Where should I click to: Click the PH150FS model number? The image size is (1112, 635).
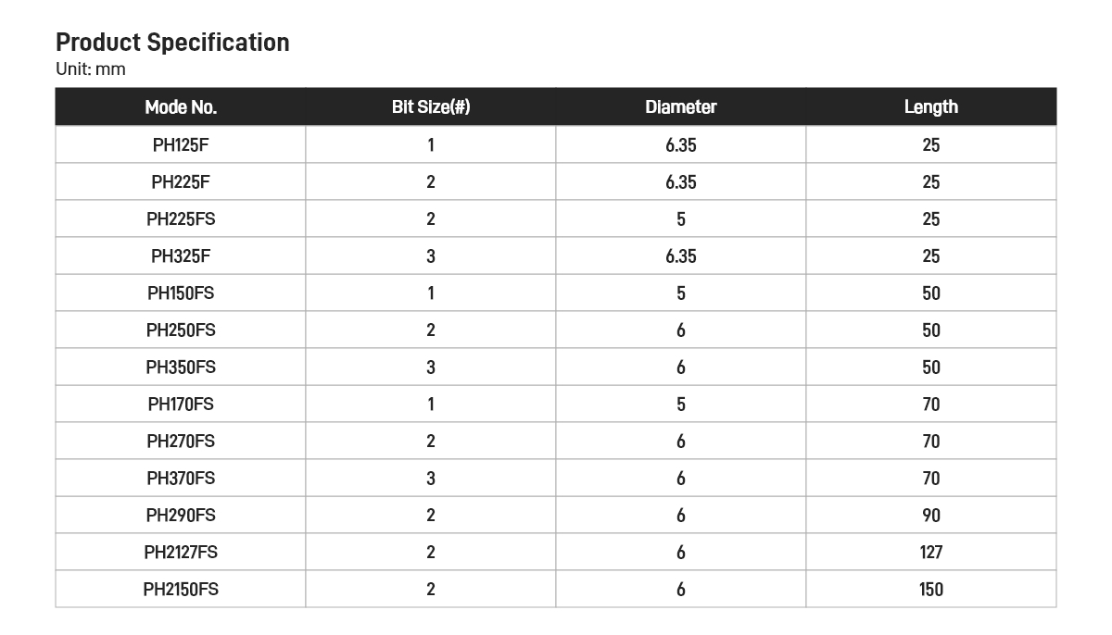pos(181,293)
